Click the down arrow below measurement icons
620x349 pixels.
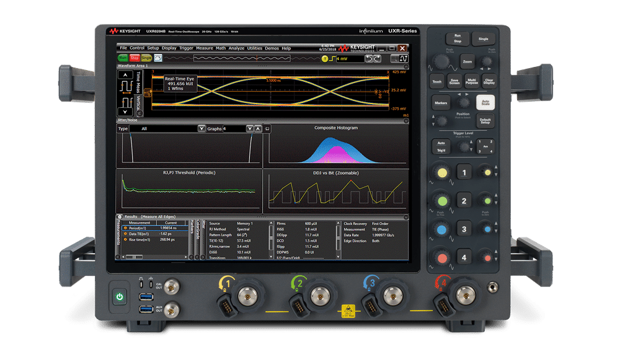click(x=125, y=112)
